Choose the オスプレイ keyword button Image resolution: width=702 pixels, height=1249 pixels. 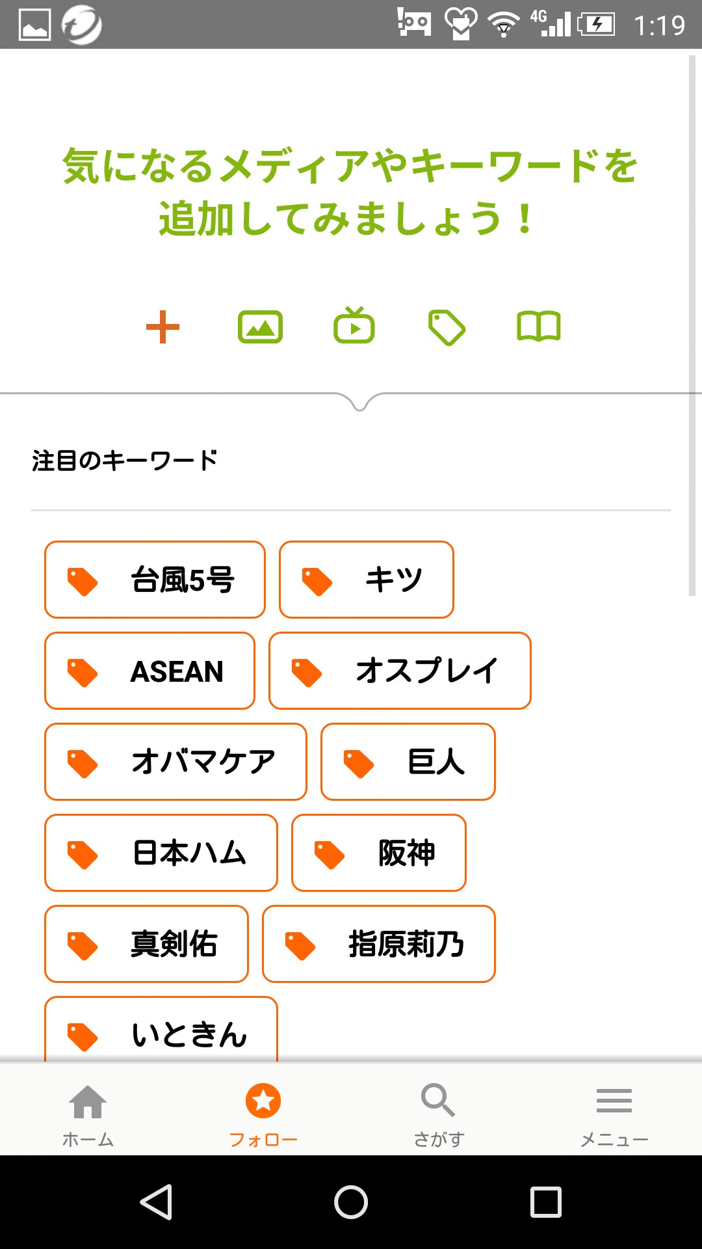(x=400, y=671)
